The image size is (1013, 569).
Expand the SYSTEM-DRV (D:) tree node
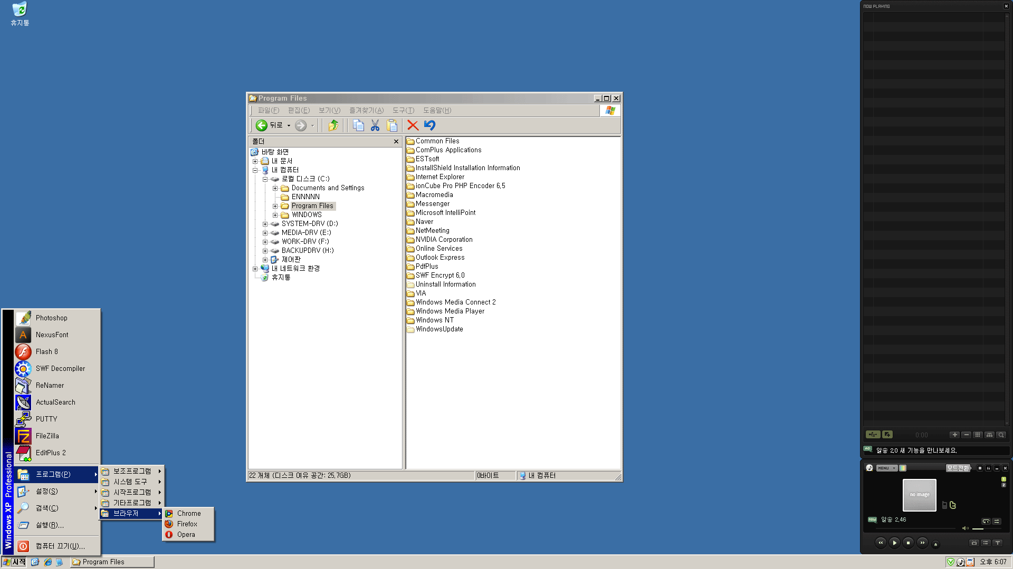pyautogui.click(x=265, y=224)
